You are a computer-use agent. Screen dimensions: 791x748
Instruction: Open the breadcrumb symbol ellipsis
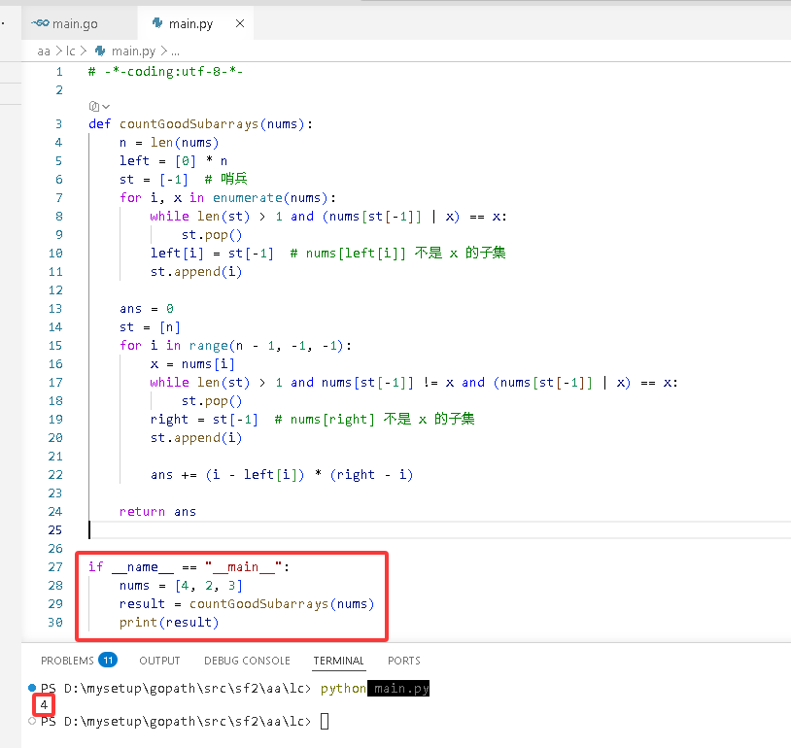tap(175, 51)
